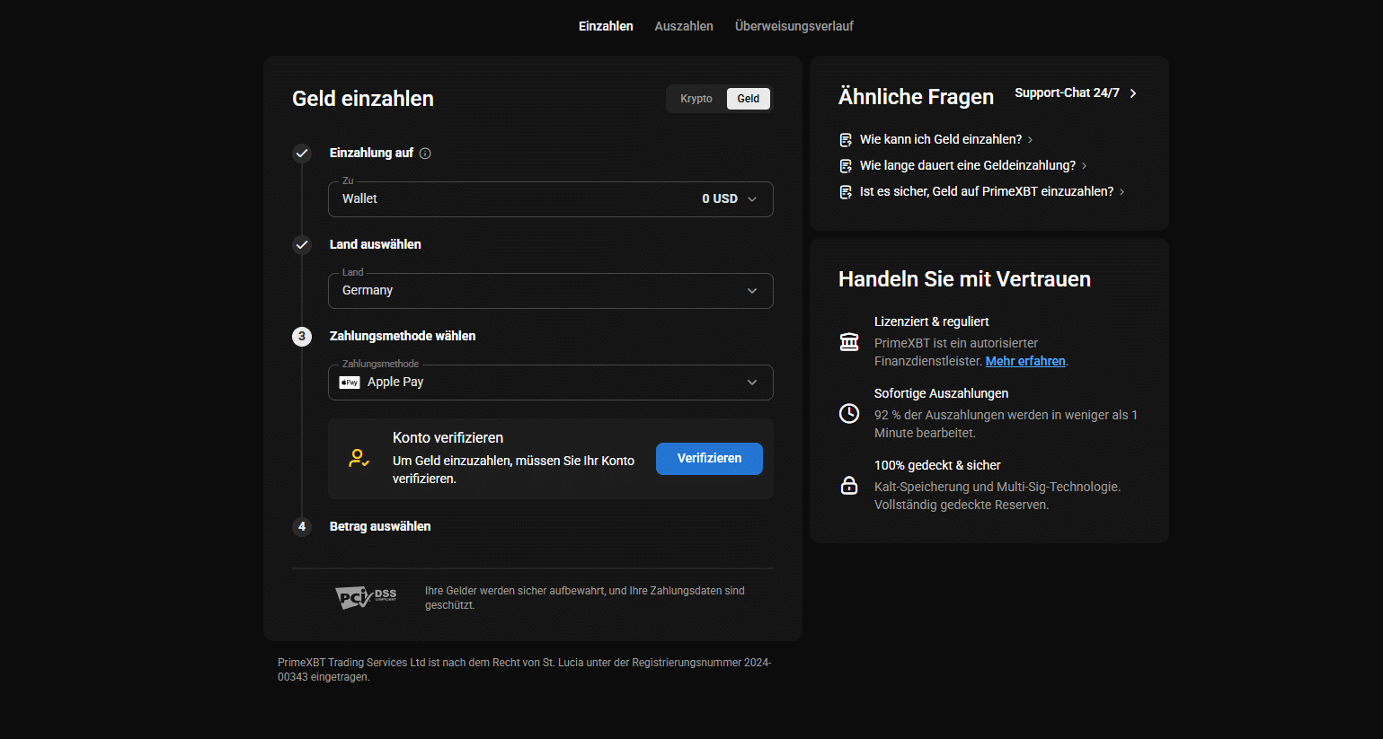The image size is (1383, 739).
Task: Click the info icon beside Einzahlung auf
Action: tap(425, 154)
